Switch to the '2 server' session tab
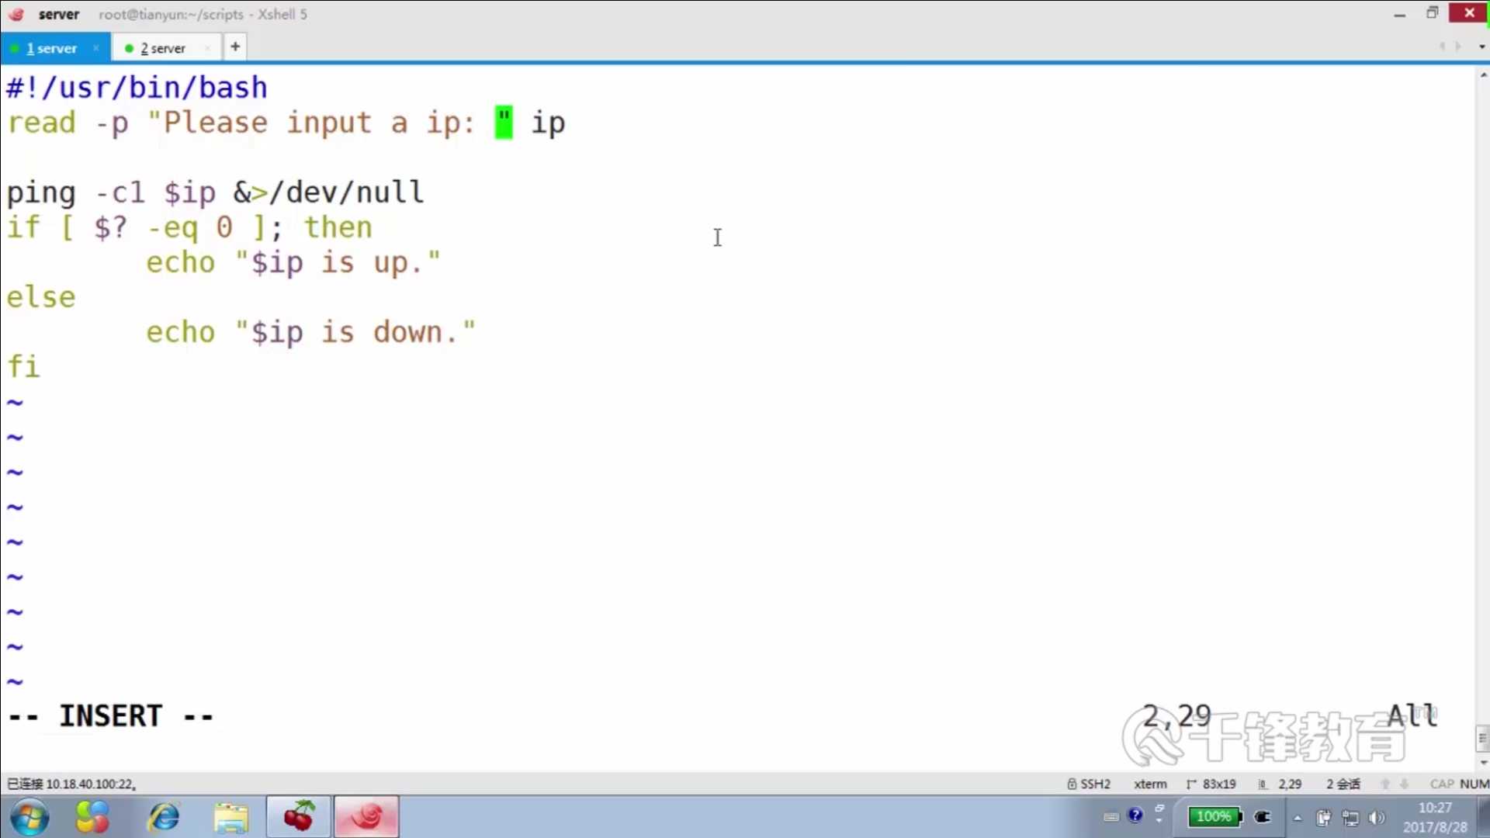 (x=163, y=48)
